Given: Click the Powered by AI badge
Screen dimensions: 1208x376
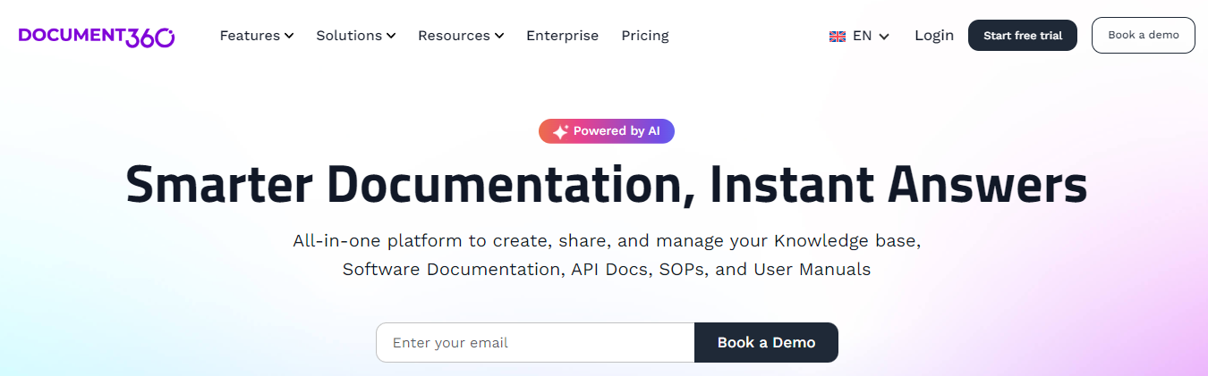Looking at the screenshot, I should 606,131.
